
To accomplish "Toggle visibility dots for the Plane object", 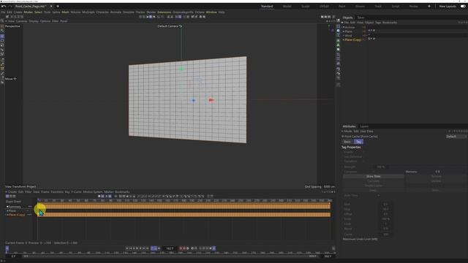I will tap(364, 31).
